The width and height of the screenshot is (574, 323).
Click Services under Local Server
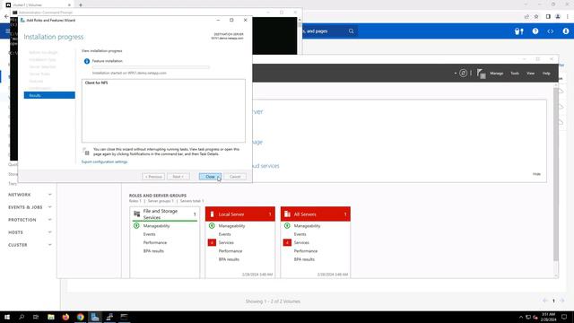click(x=226, y=243)
